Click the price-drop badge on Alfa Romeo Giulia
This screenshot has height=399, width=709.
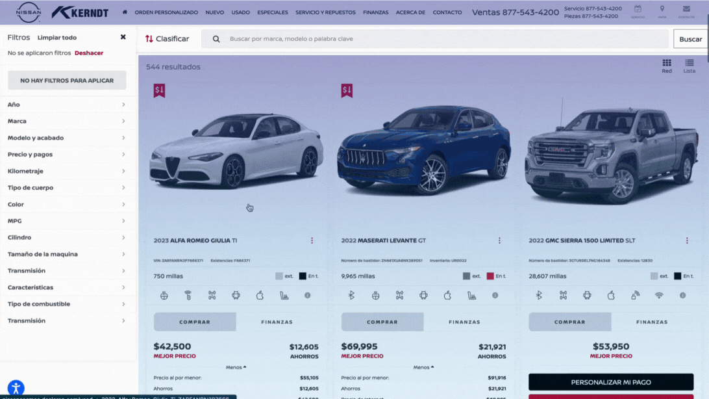tap(159, 90)
